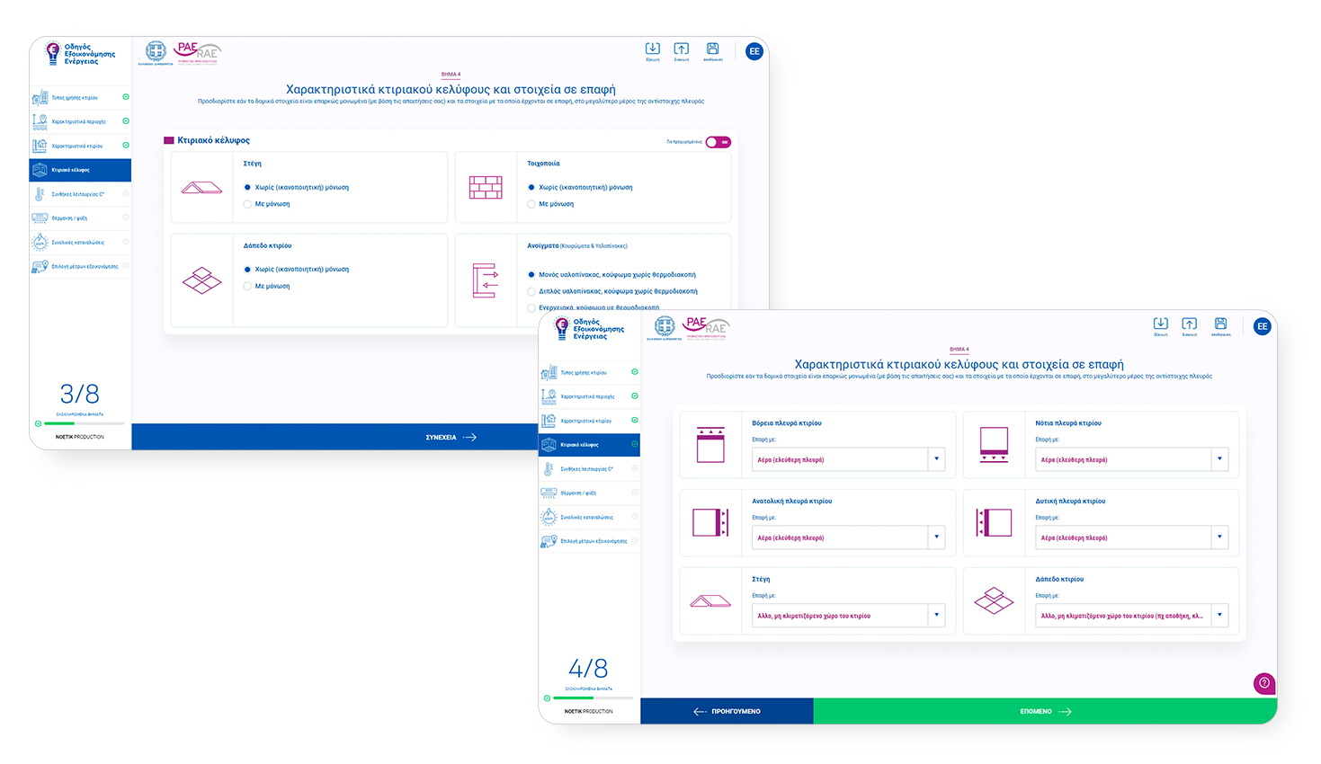Click the Ανοίγματα openings arrows icon

(x=486, y=280)
